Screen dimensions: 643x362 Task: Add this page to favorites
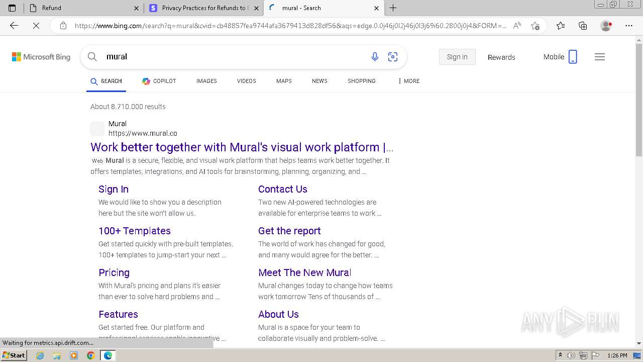tap(535, 26)
